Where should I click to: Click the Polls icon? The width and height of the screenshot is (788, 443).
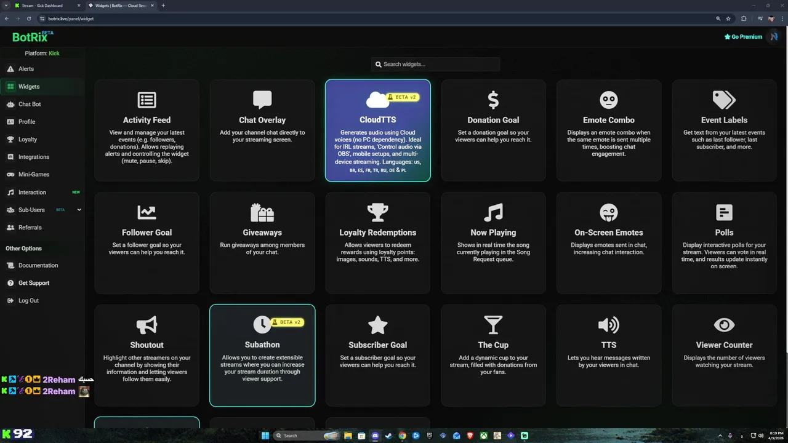point(724,212)
